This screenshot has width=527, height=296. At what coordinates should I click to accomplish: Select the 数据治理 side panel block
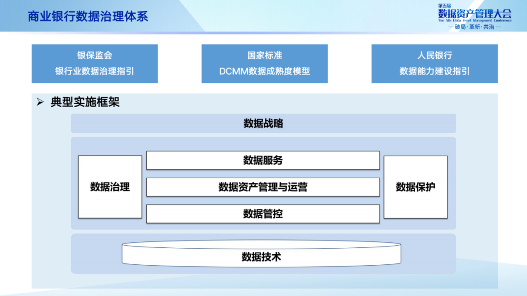109,187
